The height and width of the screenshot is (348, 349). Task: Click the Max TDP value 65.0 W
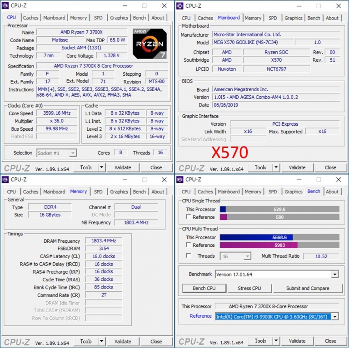click(x=117, y=40)
